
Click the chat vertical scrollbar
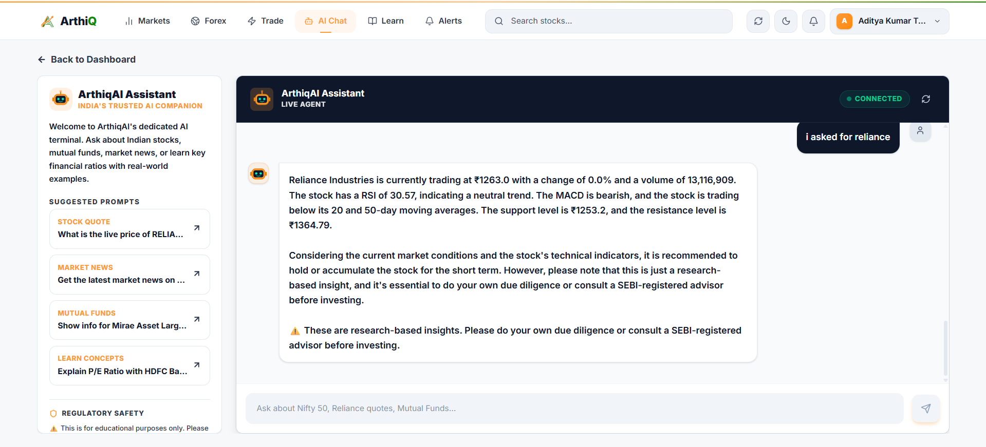coord(945,349)
